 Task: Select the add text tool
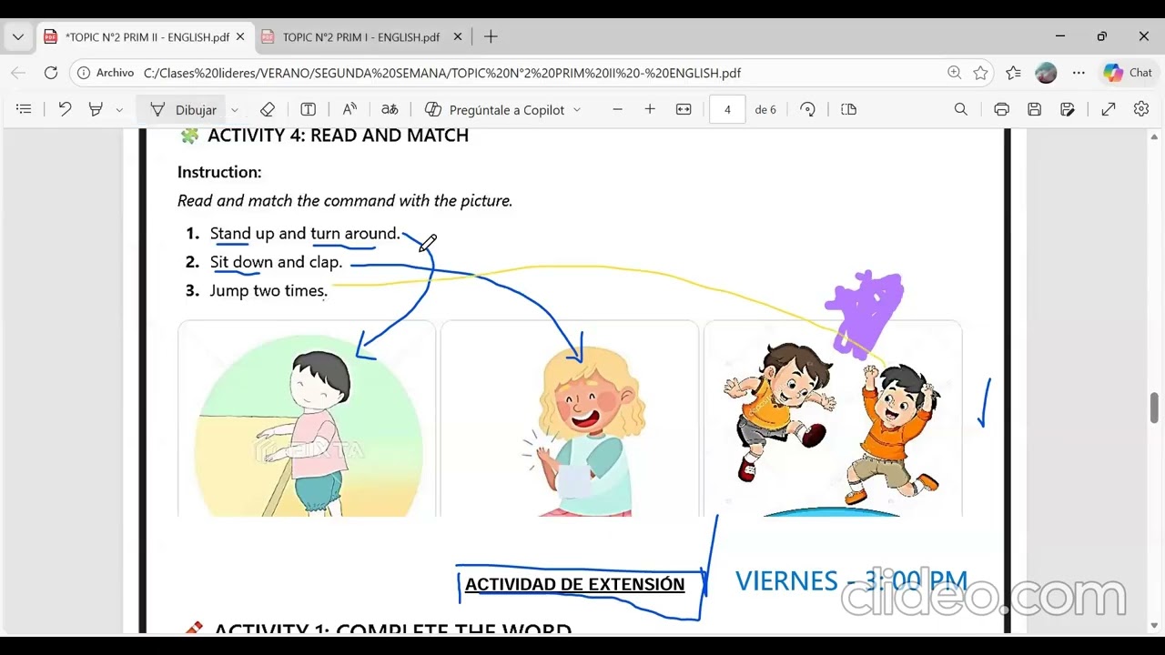pos(309,109)
